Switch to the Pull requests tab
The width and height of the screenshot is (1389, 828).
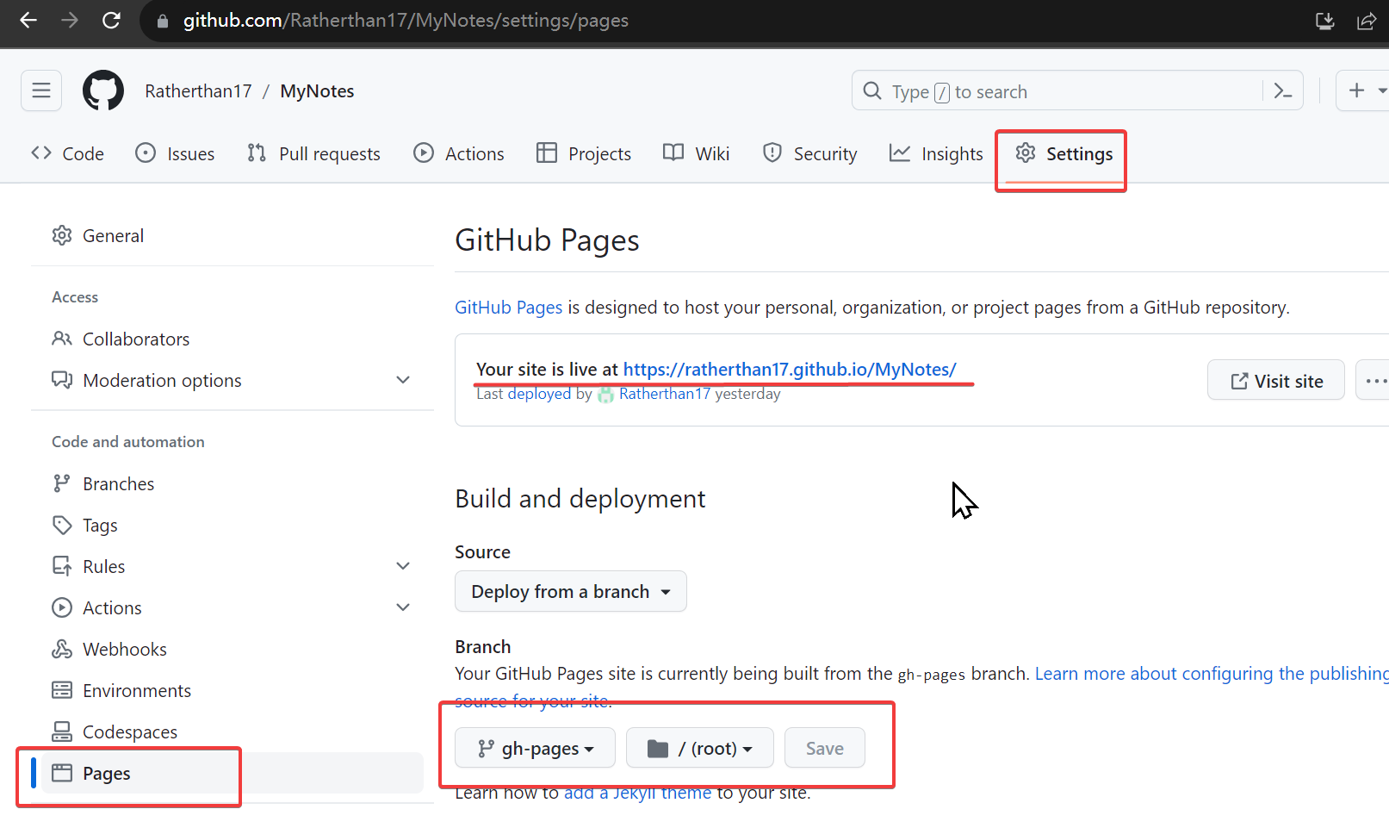313,153
